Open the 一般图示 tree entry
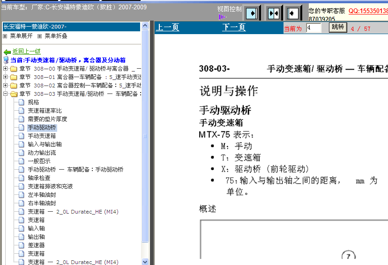The width and height of the screenshot is (388, 265). pyautogui.click(x=39, y=161)
